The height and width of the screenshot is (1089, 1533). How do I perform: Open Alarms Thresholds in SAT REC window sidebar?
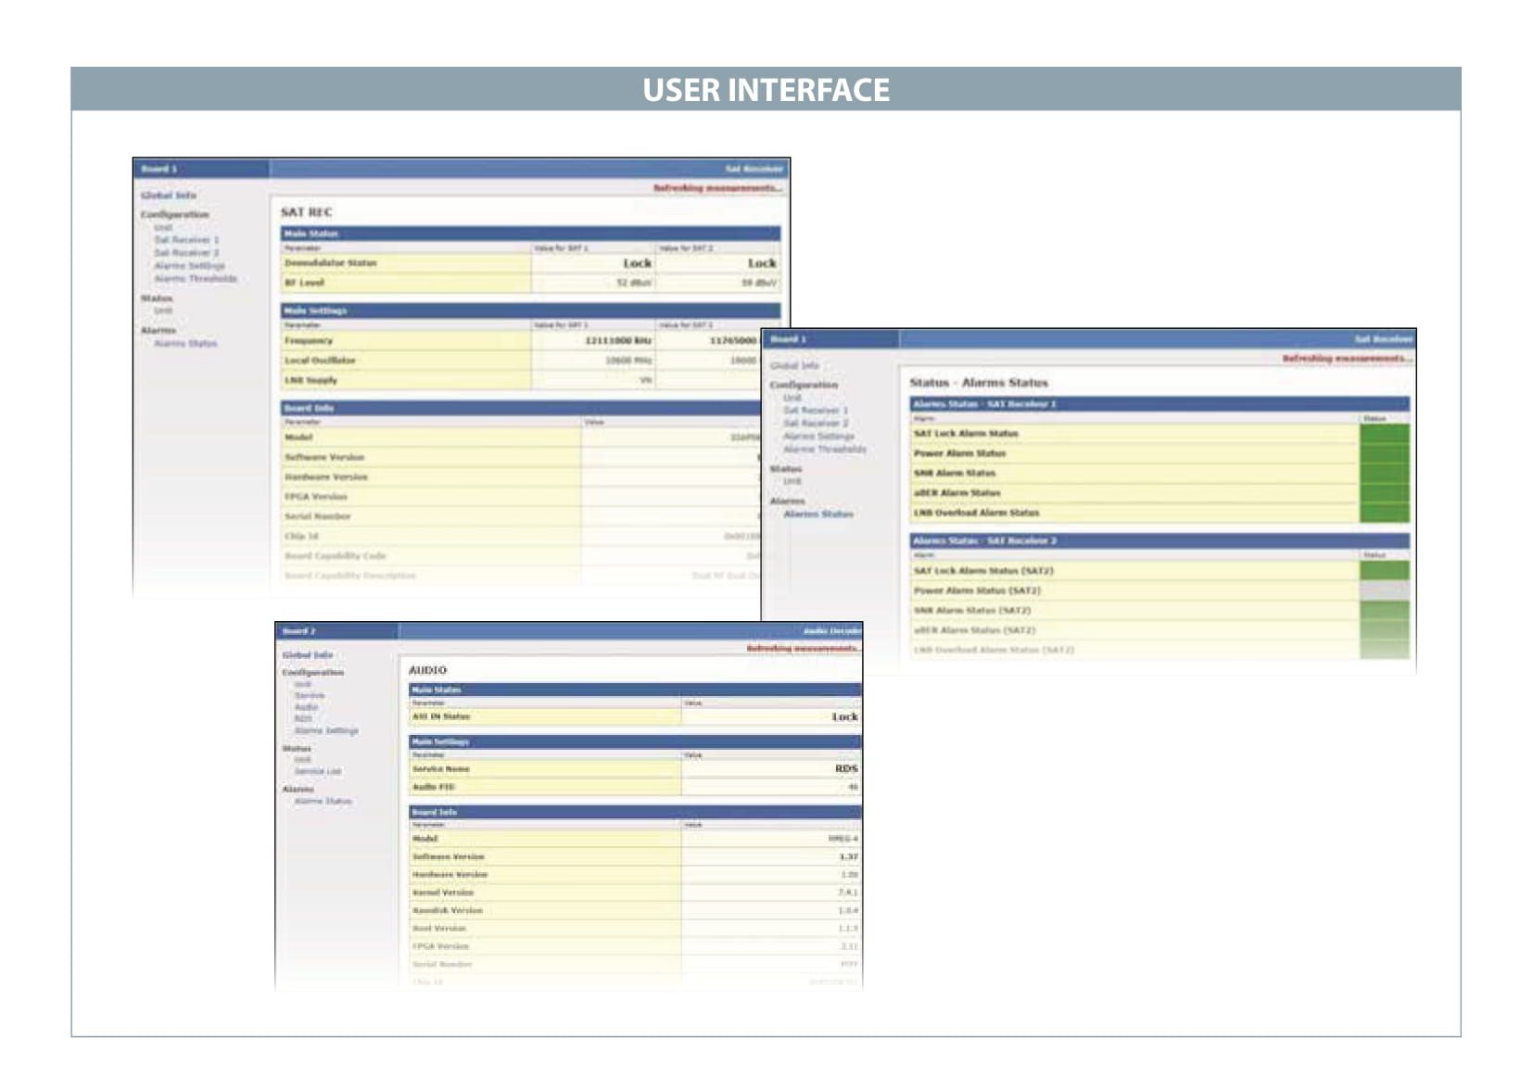point(196,278)
